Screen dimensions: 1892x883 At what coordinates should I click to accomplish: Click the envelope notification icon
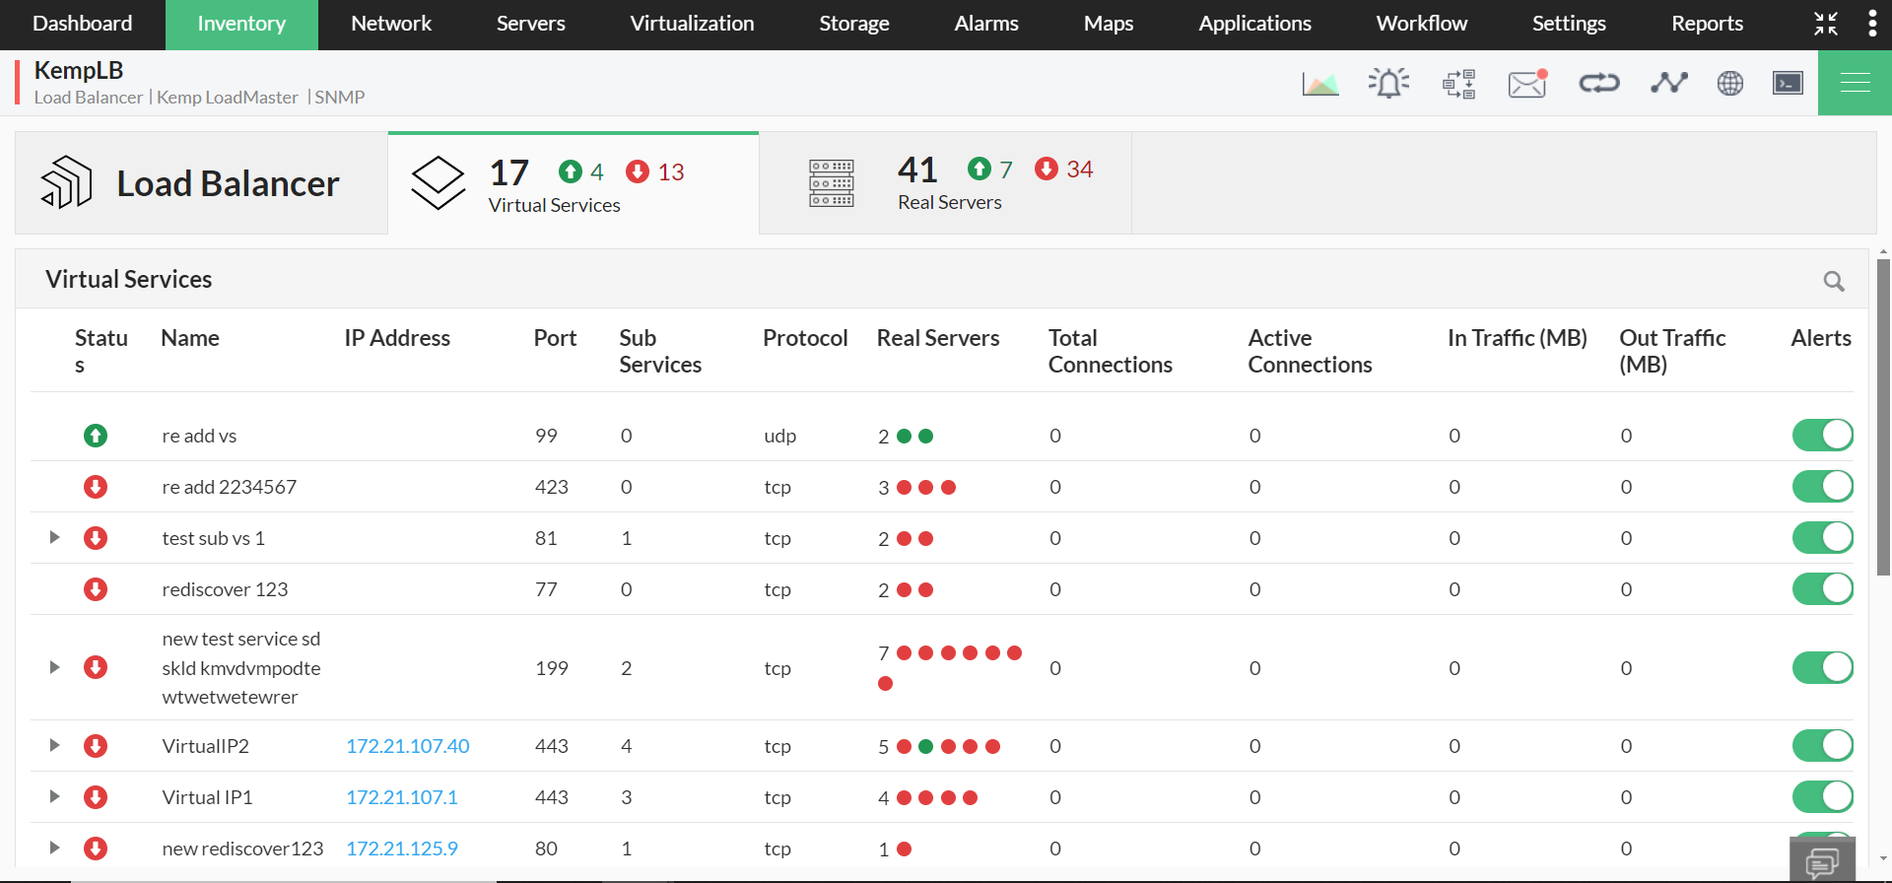coord(1526,84)
